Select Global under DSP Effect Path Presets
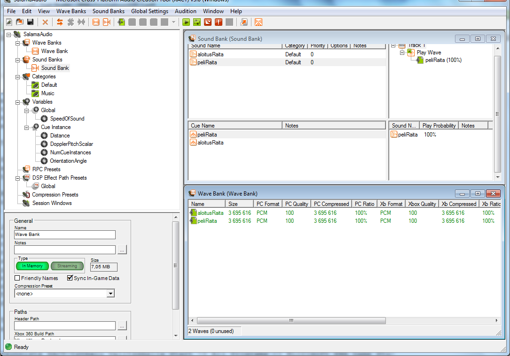Image resolution: width=510 pixels, height=356 pixels. point(48,186)
